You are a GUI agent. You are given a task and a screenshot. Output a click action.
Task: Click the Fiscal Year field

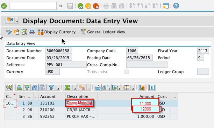pos(203,51)
